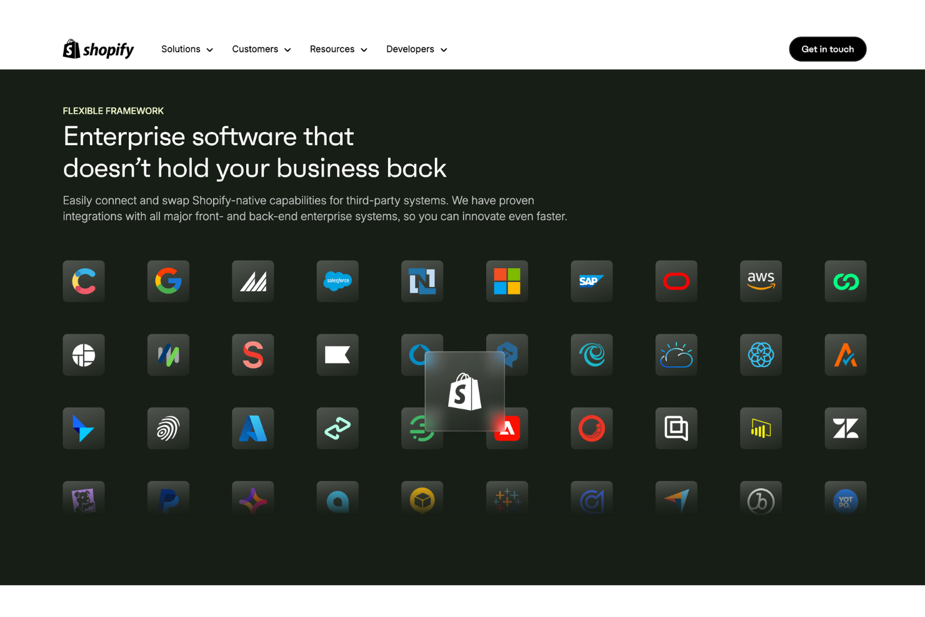Select the Oracle red oval icon
925x617 pixels.
coord(676,281)
